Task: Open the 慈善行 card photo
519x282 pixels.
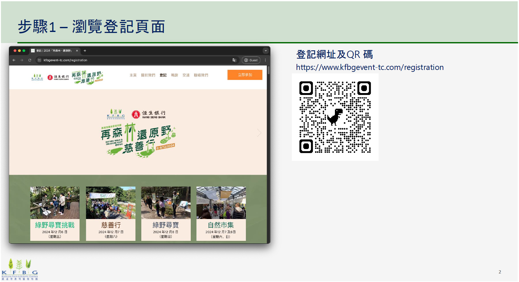Action: pos(111,203)
